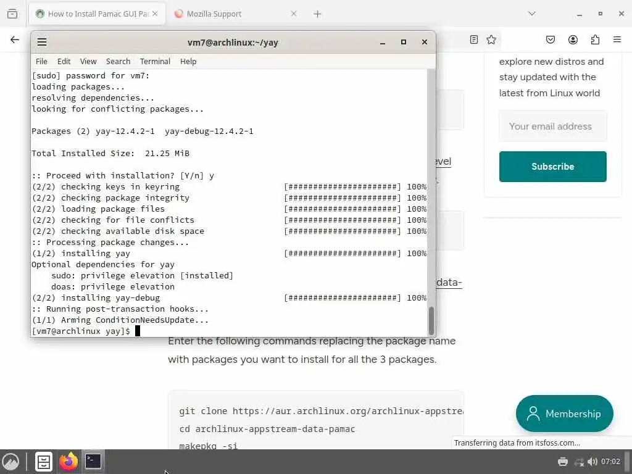Expand the list all tabs chevron
The width and height of the screenshot is (632, 474).
click(x=532, y=14)
